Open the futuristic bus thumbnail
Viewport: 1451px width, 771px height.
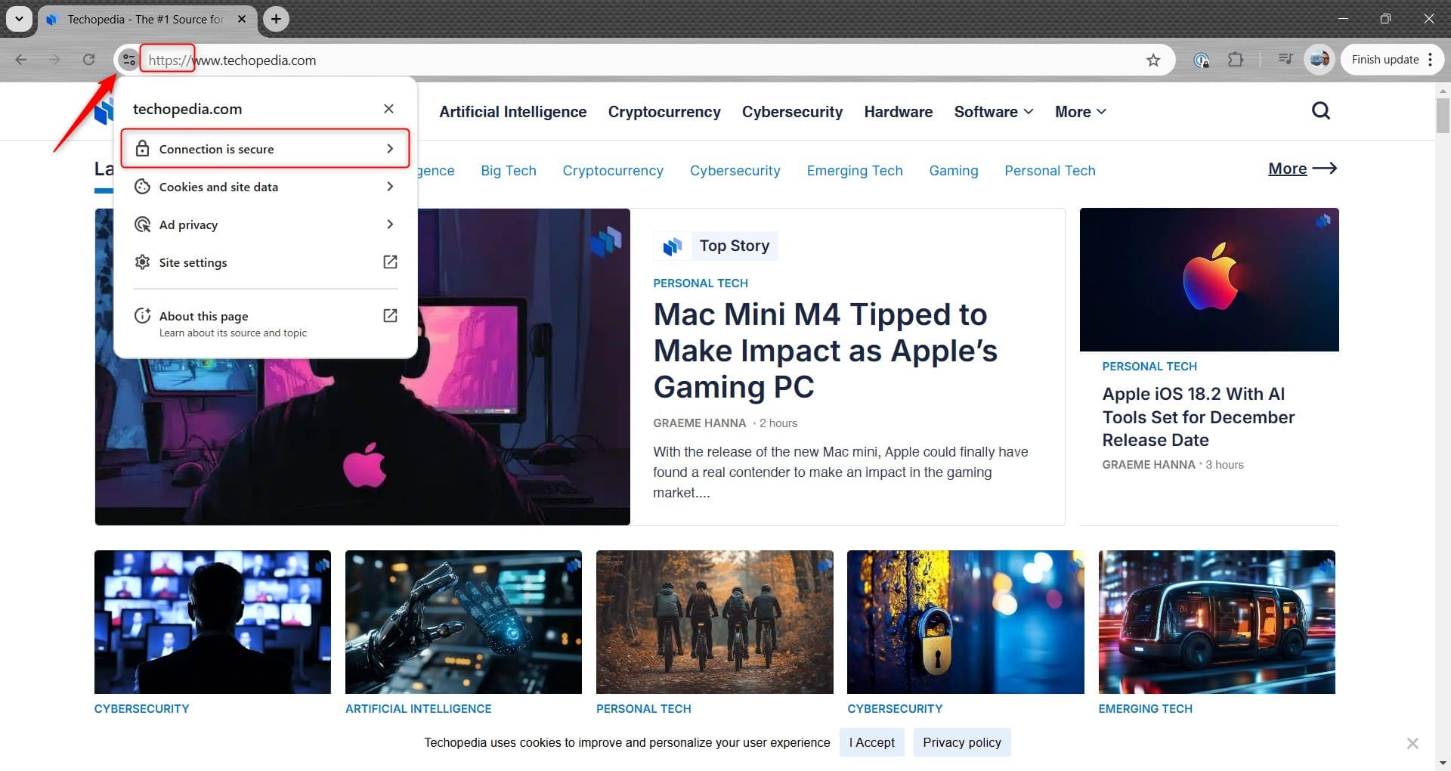click(1217, 622)
